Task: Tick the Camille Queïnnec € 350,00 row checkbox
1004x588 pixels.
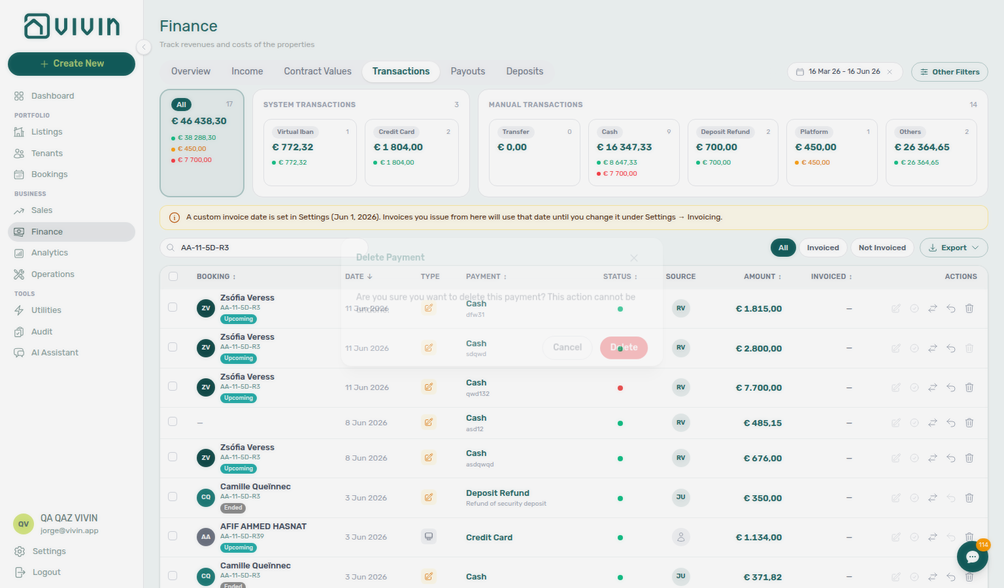Action: click(173, 497)
